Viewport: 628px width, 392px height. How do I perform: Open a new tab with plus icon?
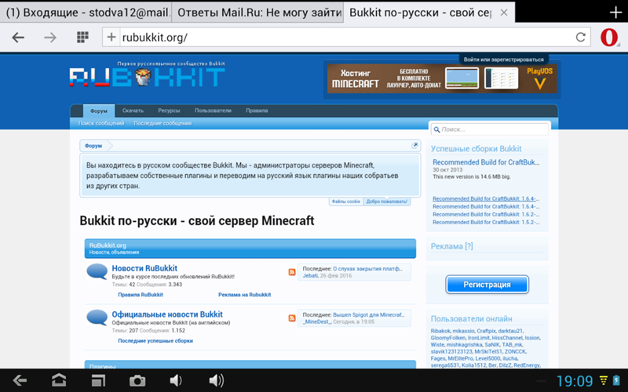(x=615, y=13)
